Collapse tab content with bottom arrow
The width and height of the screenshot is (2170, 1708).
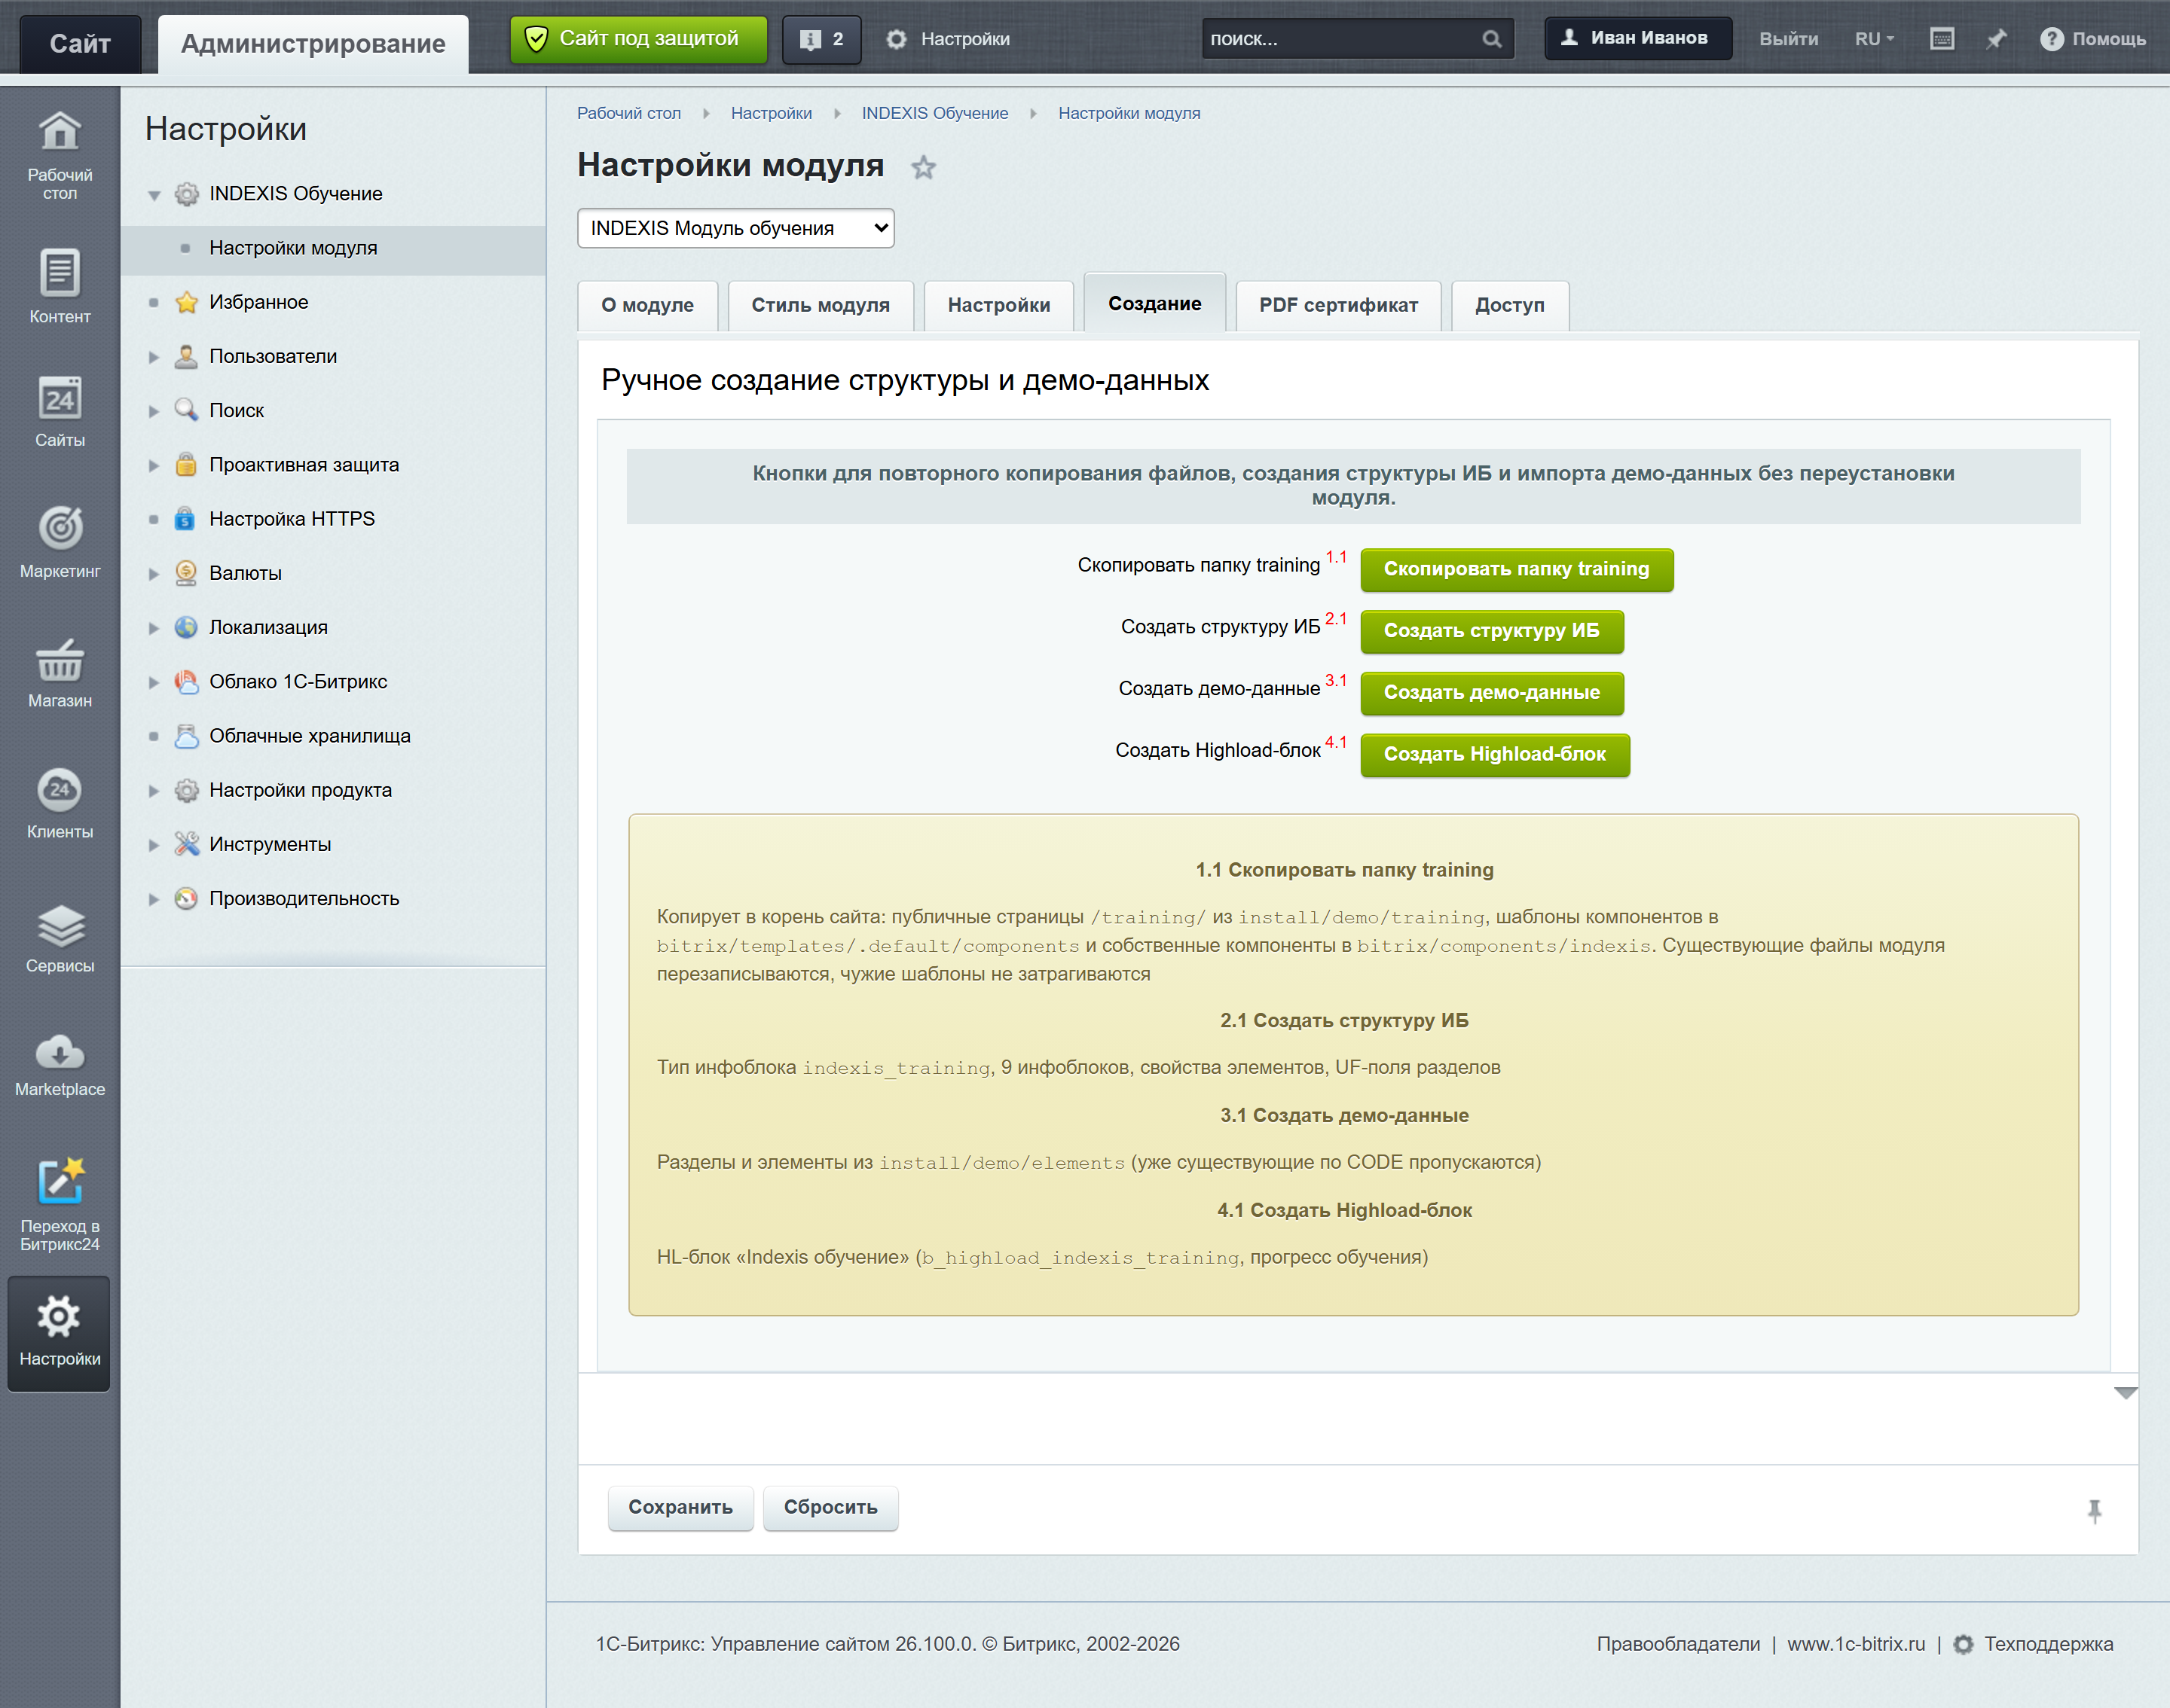coord(2125,1393)
